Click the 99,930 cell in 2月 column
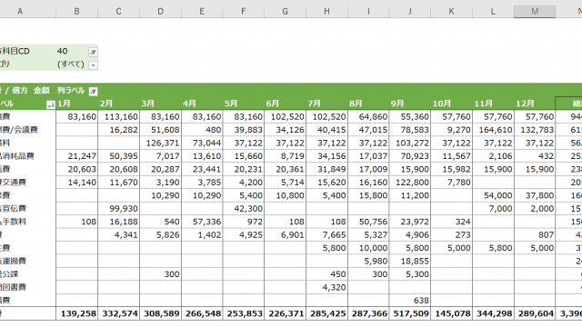582x327 pixels. [119, 208]
